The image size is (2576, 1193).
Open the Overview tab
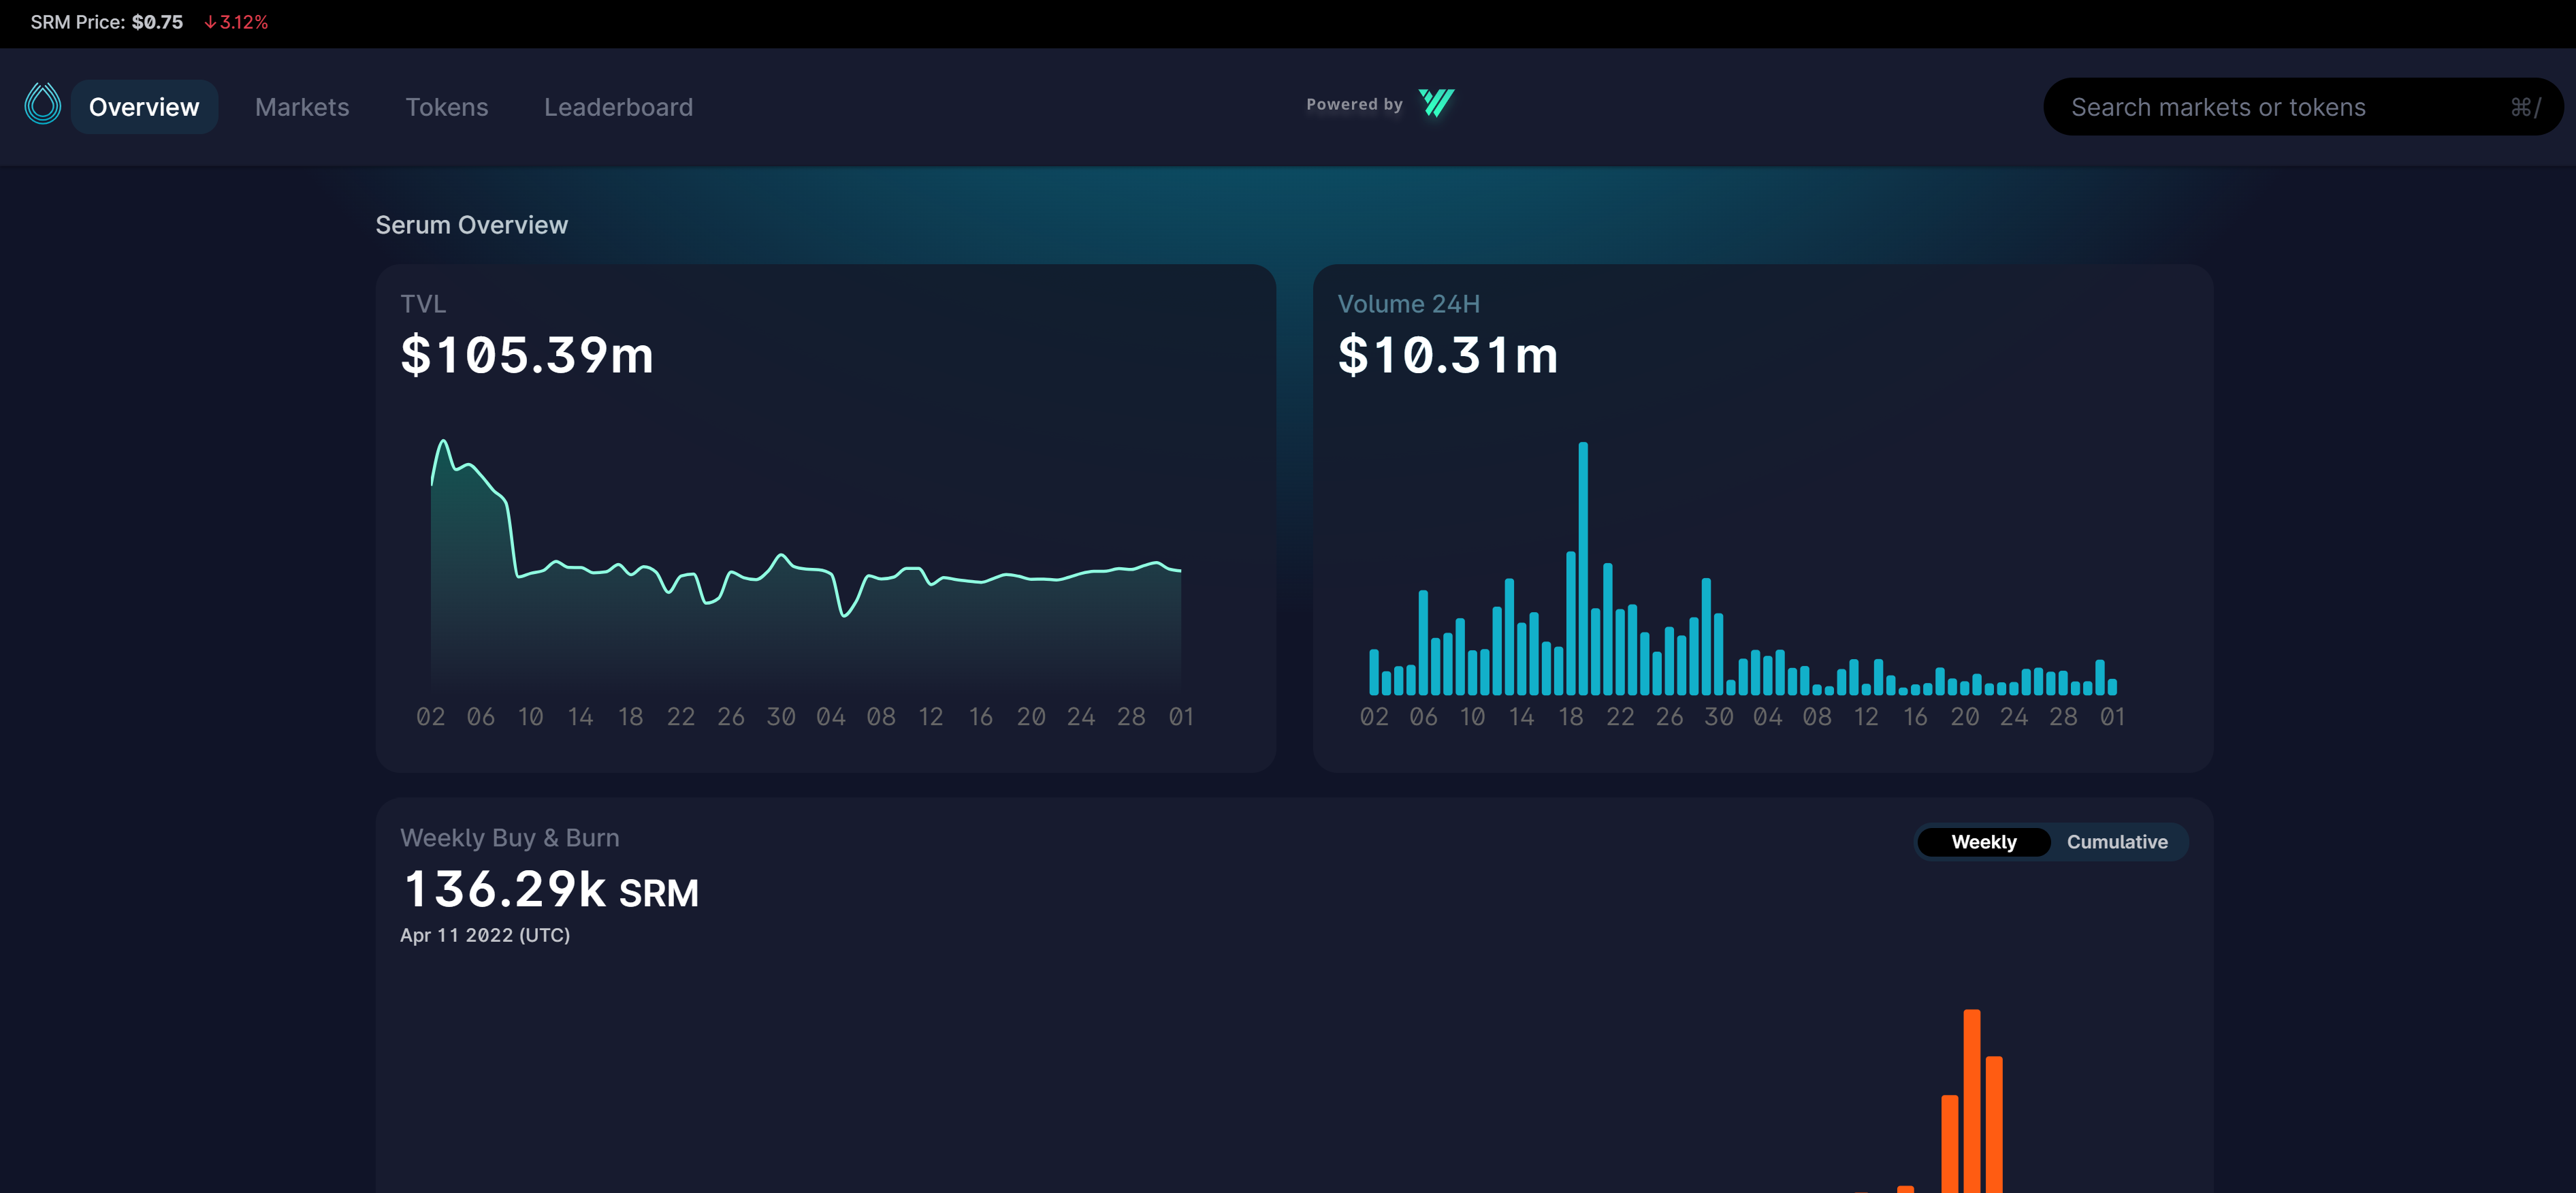(144, 106)
